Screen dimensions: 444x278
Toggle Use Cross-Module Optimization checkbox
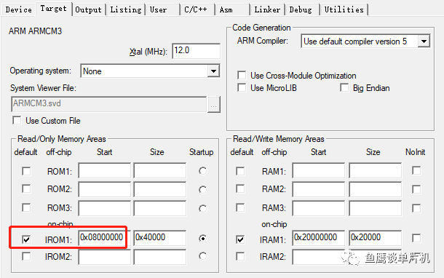242,75
